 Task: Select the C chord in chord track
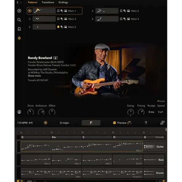(x=97, y=137)
